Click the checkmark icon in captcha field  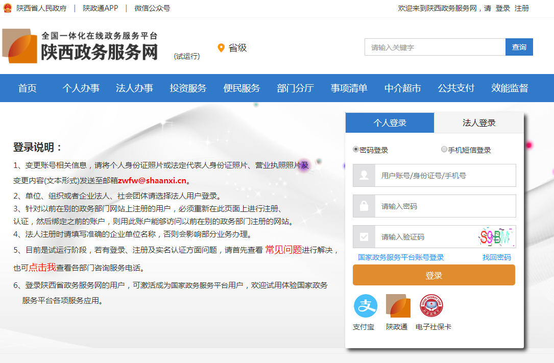tap(364, 236)
